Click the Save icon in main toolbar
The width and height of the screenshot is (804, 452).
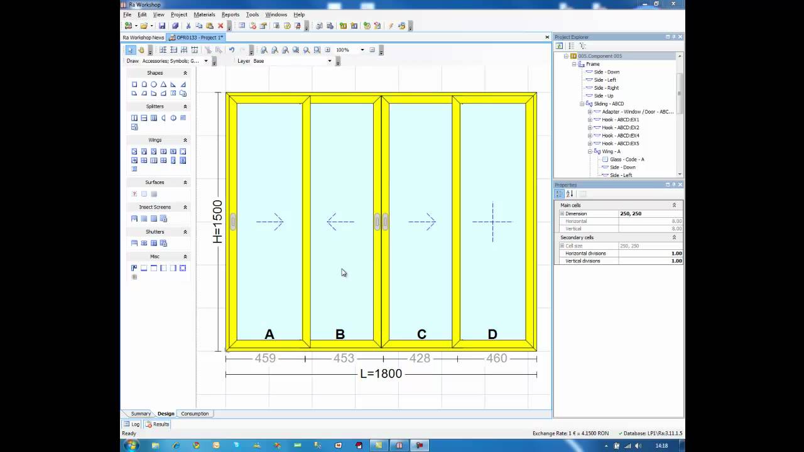[x=161, y=26]
